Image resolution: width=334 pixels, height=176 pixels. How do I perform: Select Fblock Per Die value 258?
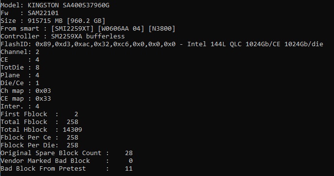click(72, 145)
